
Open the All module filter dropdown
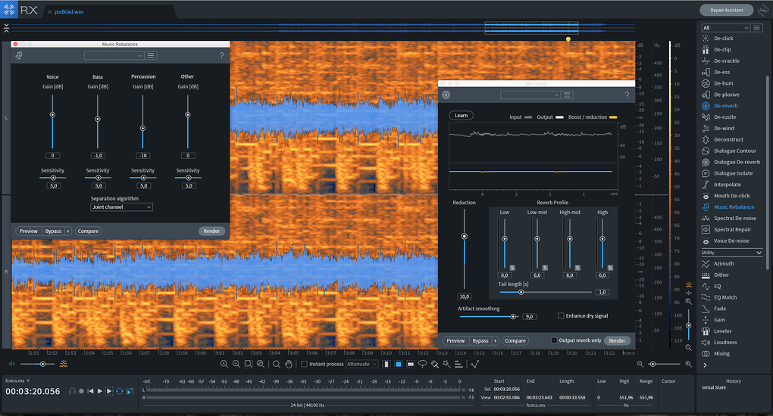coord(726,28)
